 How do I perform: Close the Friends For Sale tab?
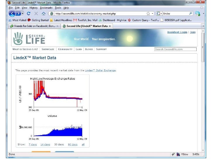[x=57, y=26]
